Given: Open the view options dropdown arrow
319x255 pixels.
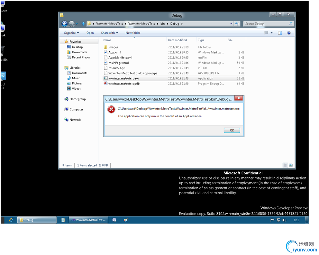Looking at the screenshot, I should coord(272,33).
